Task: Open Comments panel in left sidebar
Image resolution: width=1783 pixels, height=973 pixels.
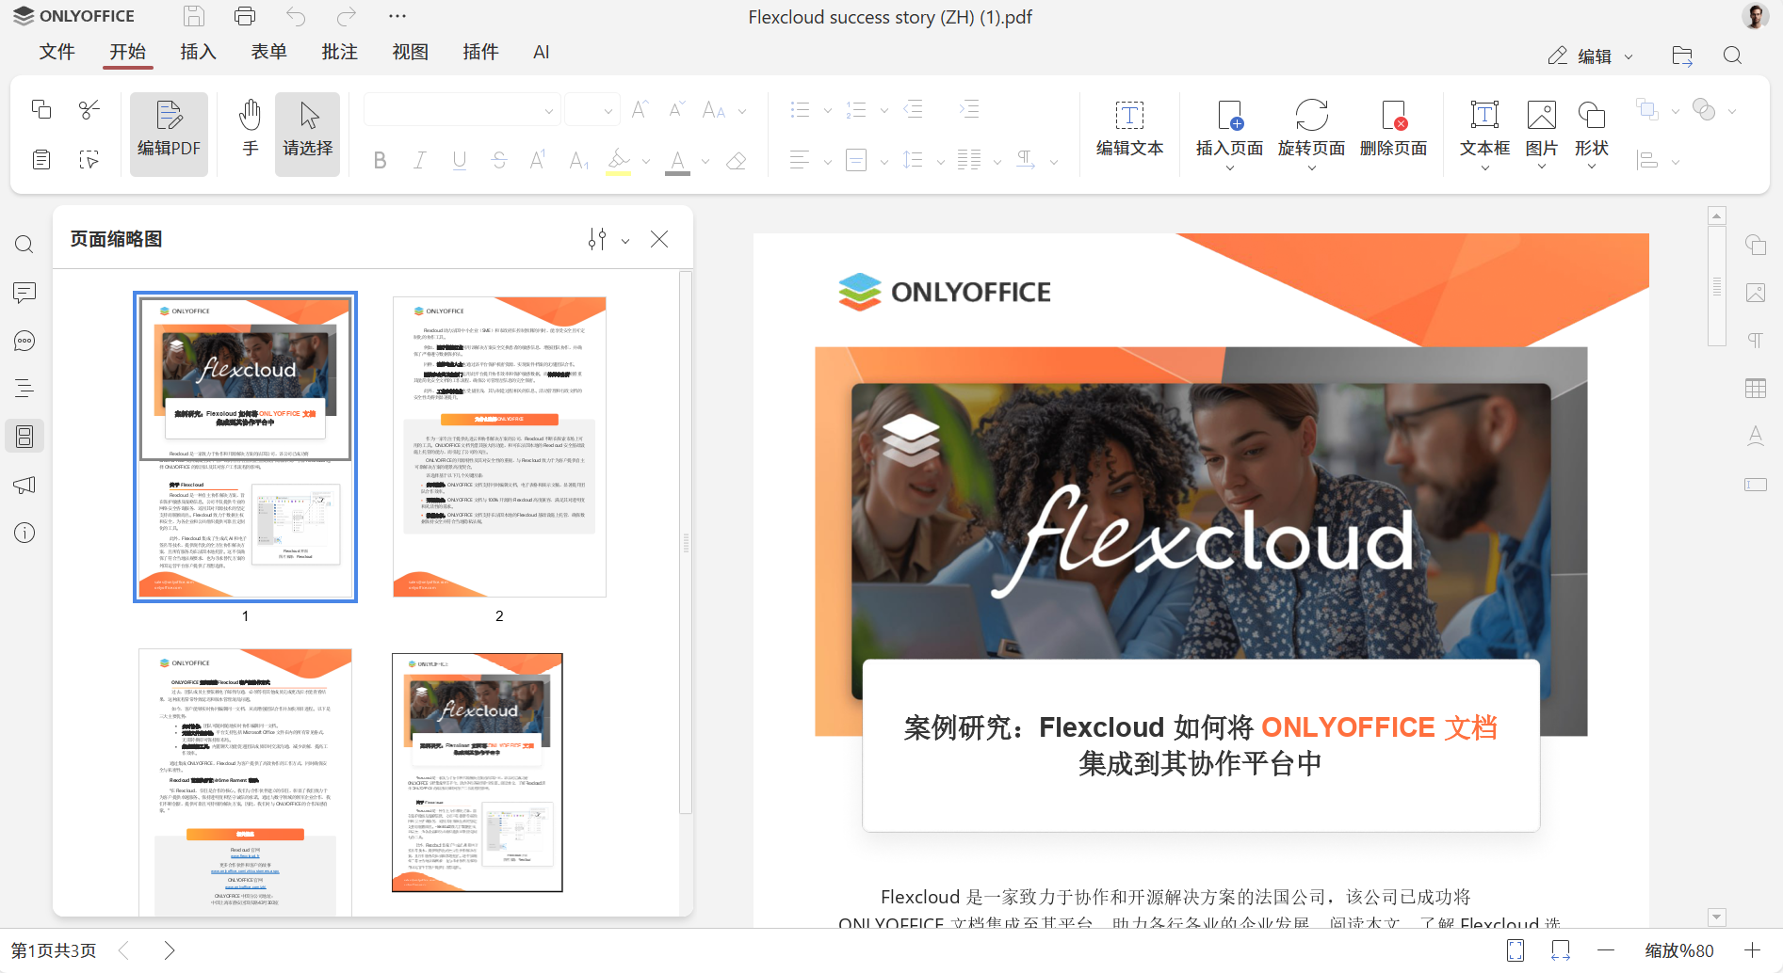Action: [24, 293]
